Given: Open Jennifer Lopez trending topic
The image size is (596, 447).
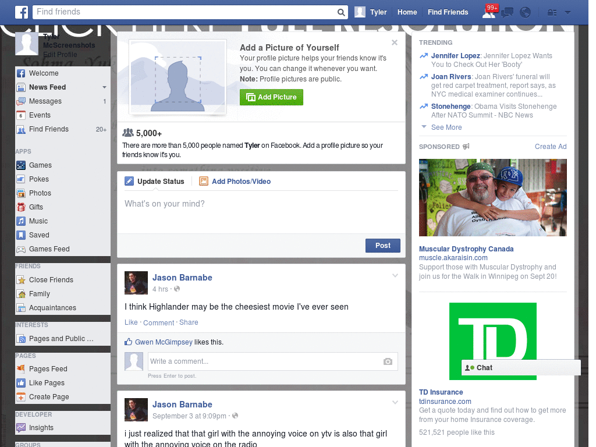Looking at the screenshot, I should point(455,56).
